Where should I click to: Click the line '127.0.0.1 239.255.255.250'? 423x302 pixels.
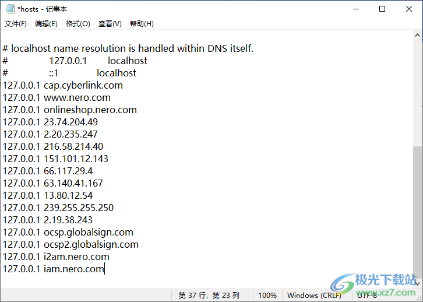pos(58,208)
